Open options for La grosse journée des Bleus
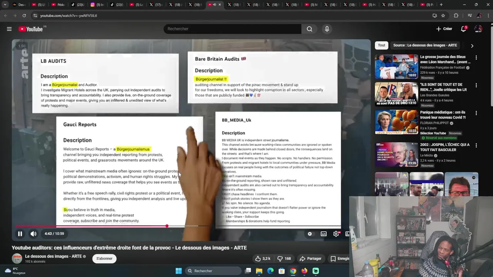493x277 pixels. click(476, 58)
